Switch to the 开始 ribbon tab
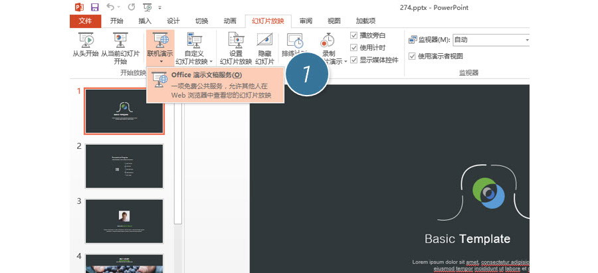This screenshot has height=273, width=598. pos(116,21)
